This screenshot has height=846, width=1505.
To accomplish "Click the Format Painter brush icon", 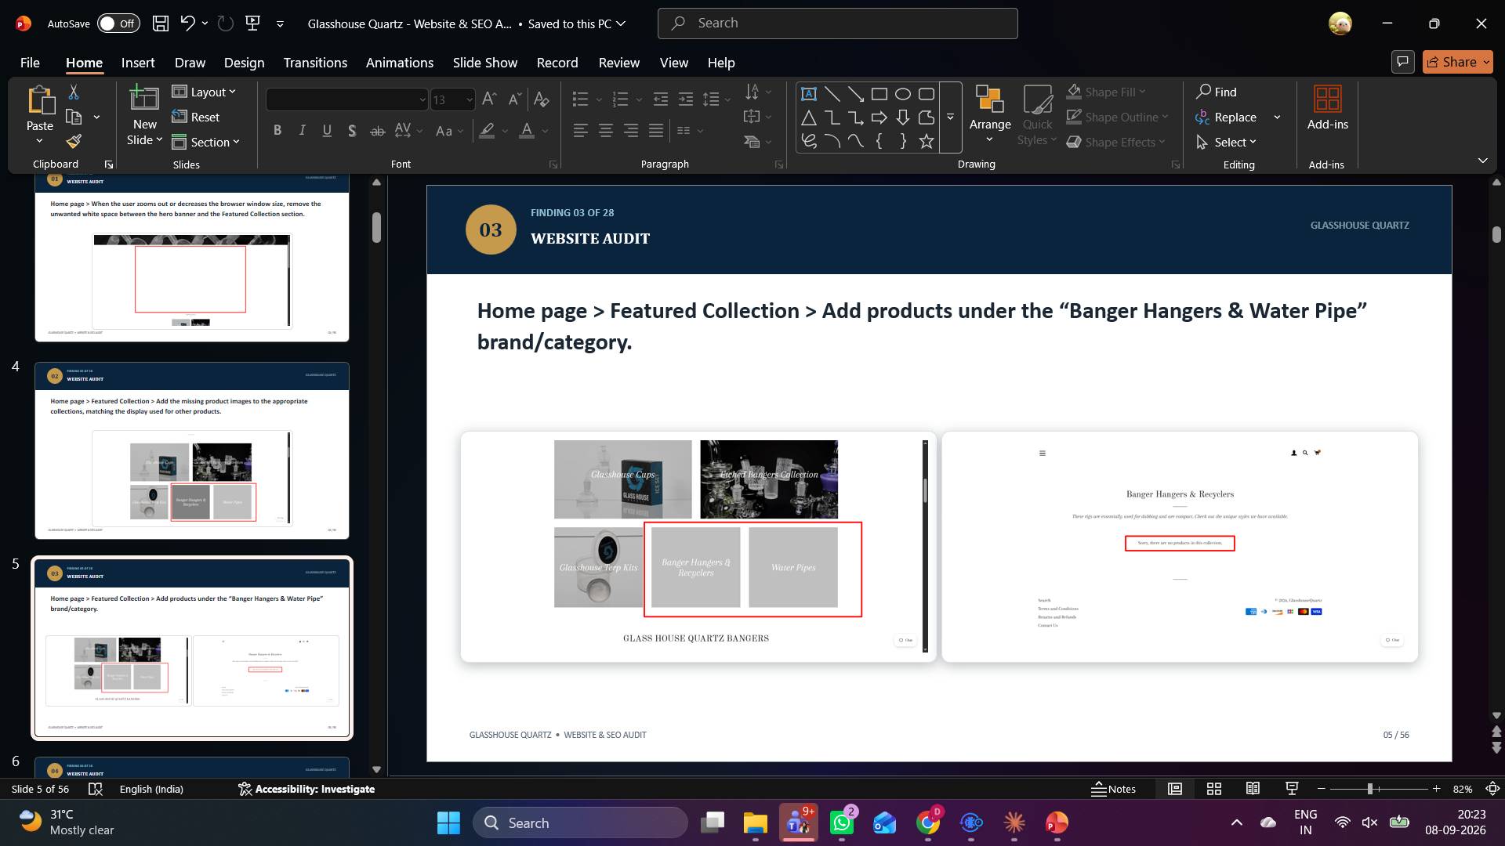I will [x=74, y=142].
